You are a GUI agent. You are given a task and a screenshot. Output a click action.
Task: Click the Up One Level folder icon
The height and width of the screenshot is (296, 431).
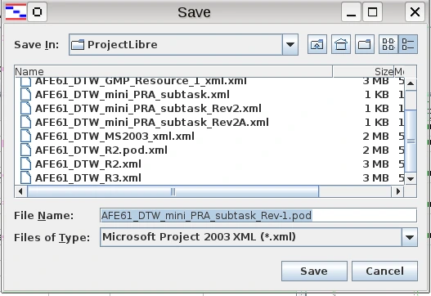pos(317,44)
